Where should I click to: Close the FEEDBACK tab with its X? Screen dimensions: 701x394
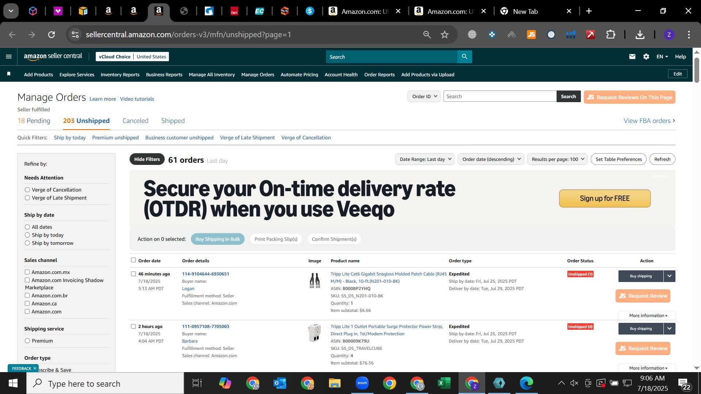pyautogui.click(x=35, y=368)
